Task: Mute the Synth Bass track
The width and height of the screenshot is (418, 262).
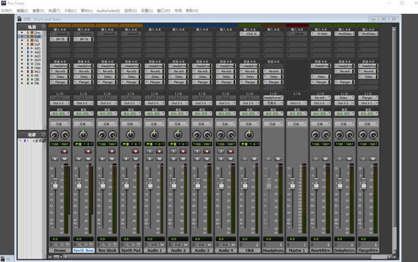Action: click(x=88, y=159)
